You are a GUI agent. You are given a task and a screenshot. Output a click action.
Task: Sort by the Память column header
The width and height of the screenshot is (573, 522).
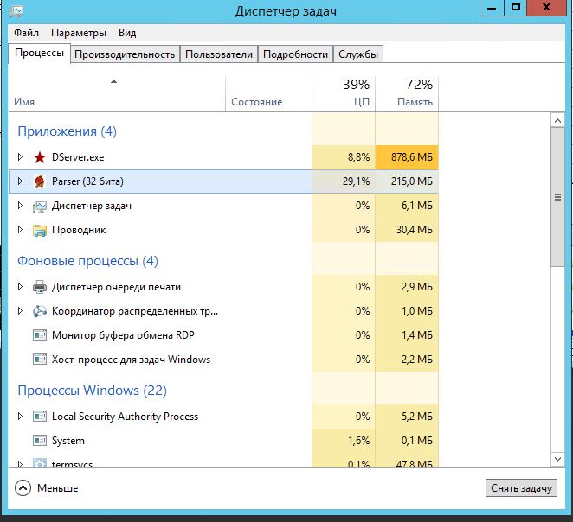point(407,93)
